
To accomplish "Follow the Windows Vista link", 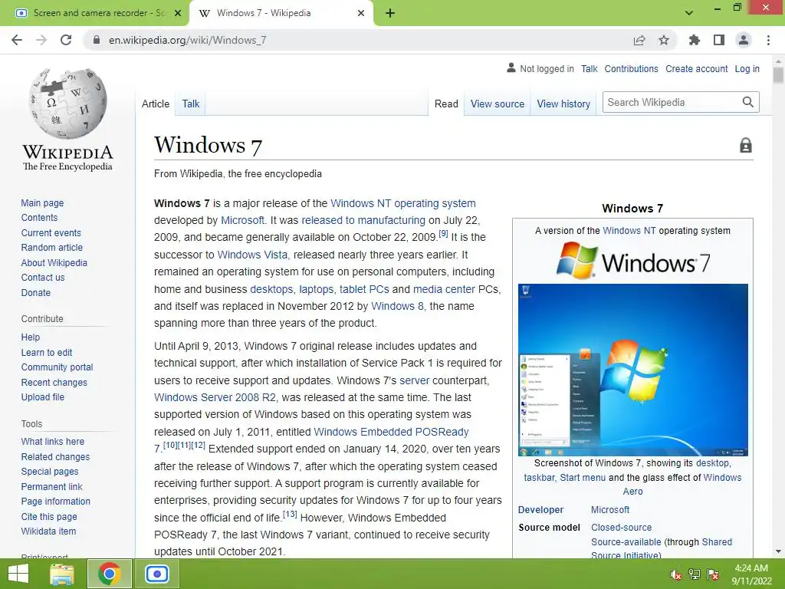I will coord(252,255).
